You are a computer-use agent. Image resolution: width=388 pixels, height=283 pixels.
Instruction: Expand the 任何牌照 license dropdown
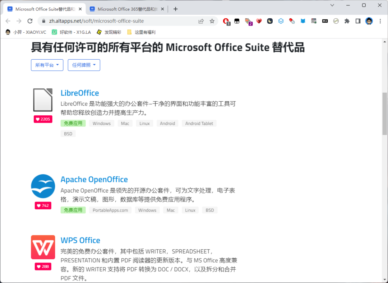click(84, 65)
